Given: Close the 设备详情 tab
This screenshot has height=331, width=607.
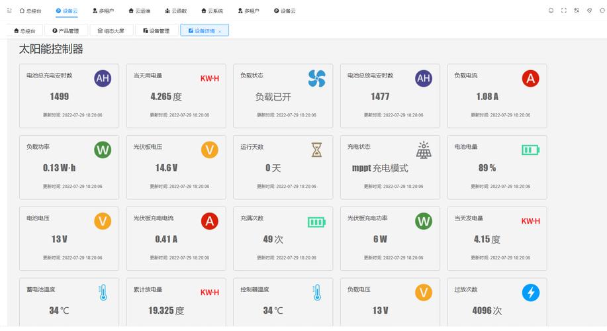Looking at the screenshot, I should [220, 31].
